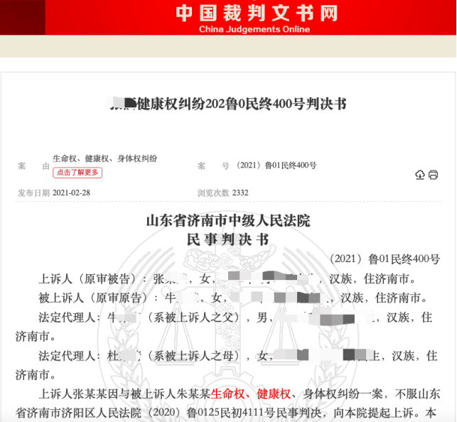Click the document title ending 民终400号判决书
Image resolution: width=457 pixels, height=422 pixels.
228,104
